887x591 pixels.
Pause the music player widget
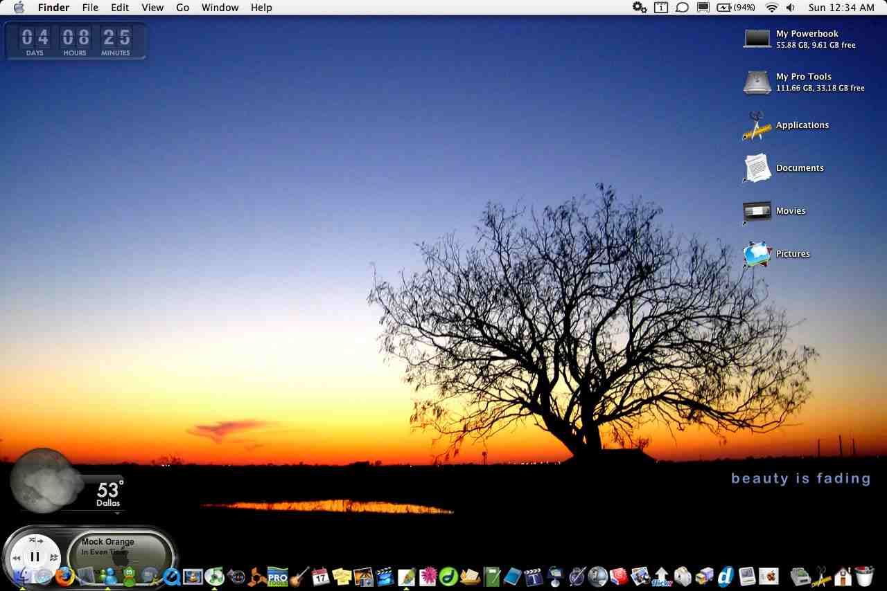click(x=35, y=556)
